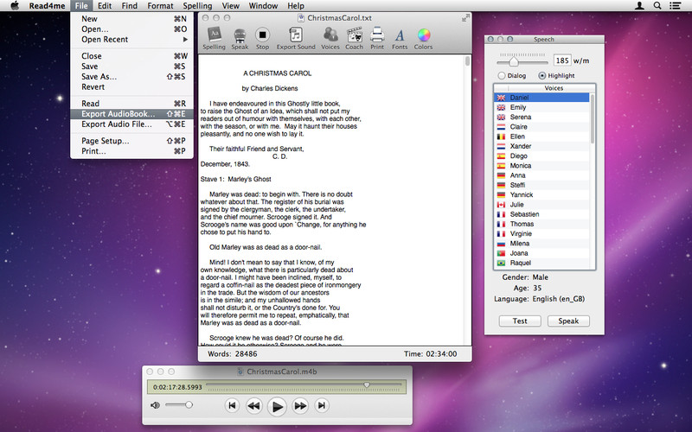This screenshot has width=692, height=432.
Task: Click the Spotlight search icon
Action: click(657, 6)
